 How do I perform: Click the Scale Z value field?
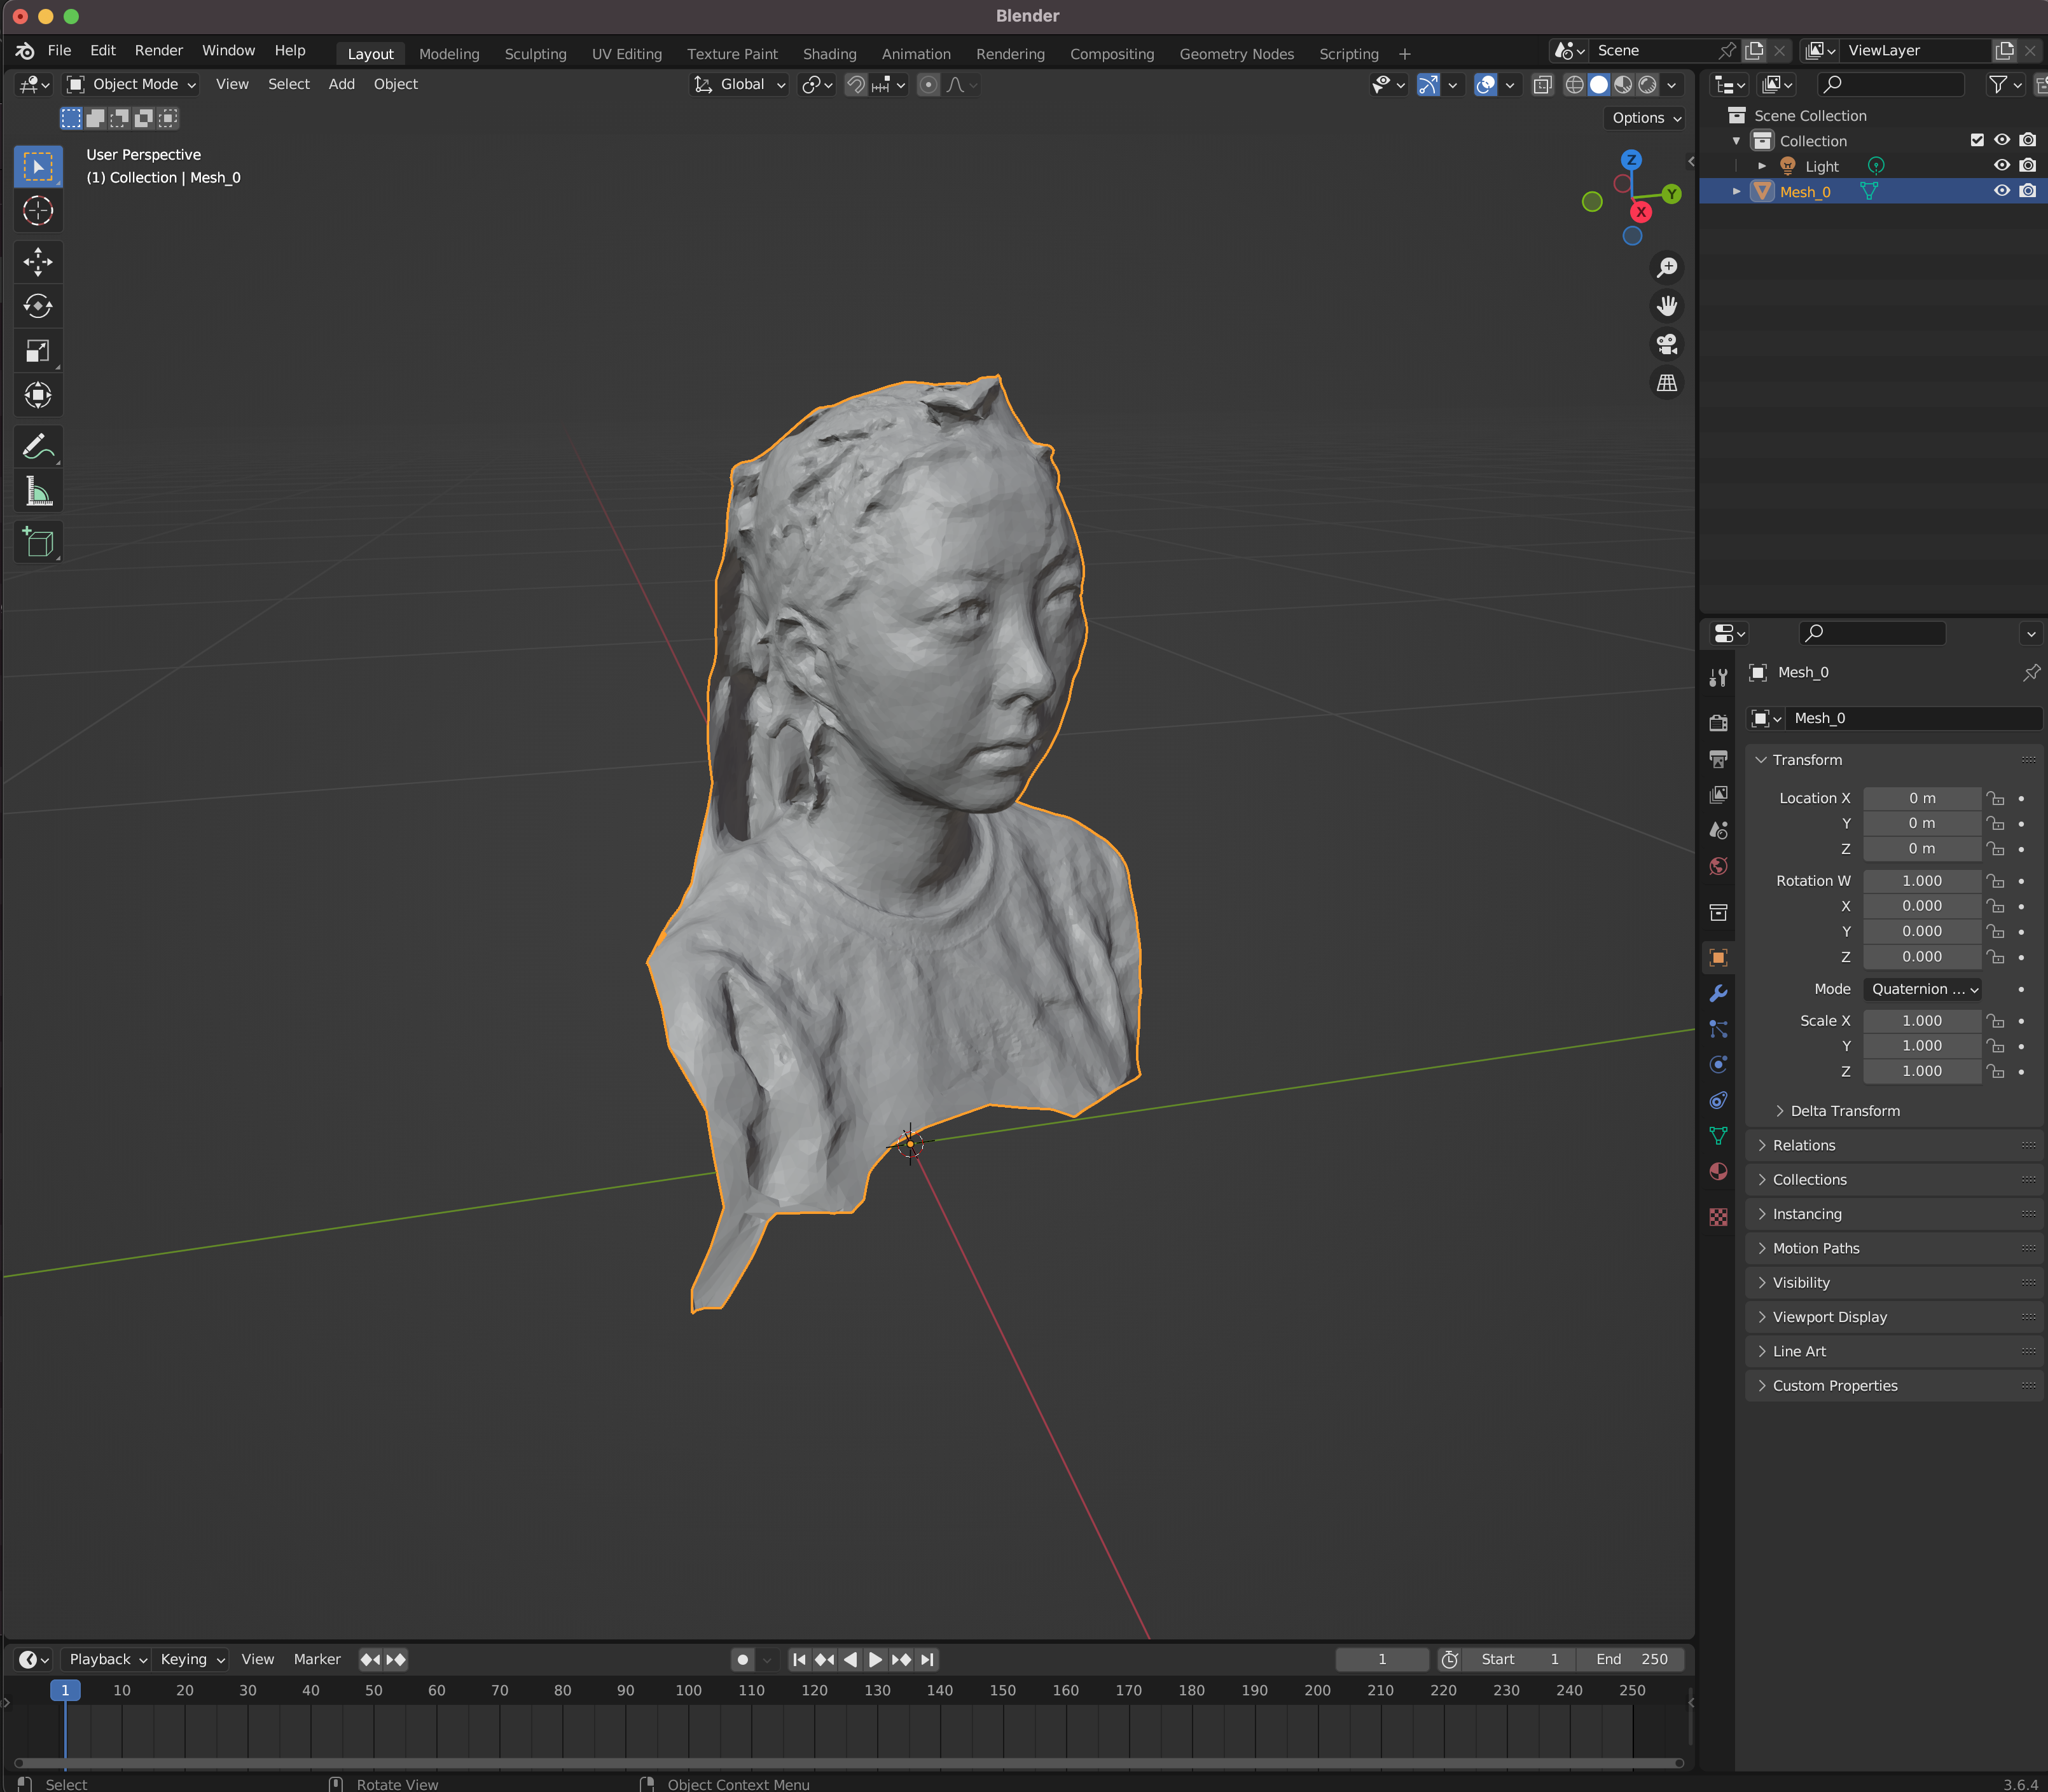[1922, 1071]
